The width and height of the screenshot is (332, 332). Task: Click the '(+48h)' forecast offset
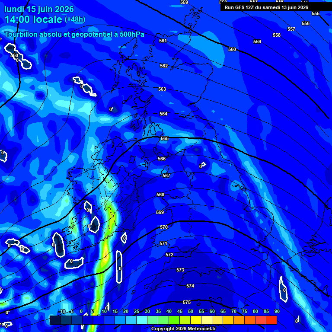click(x=75, y=19)
